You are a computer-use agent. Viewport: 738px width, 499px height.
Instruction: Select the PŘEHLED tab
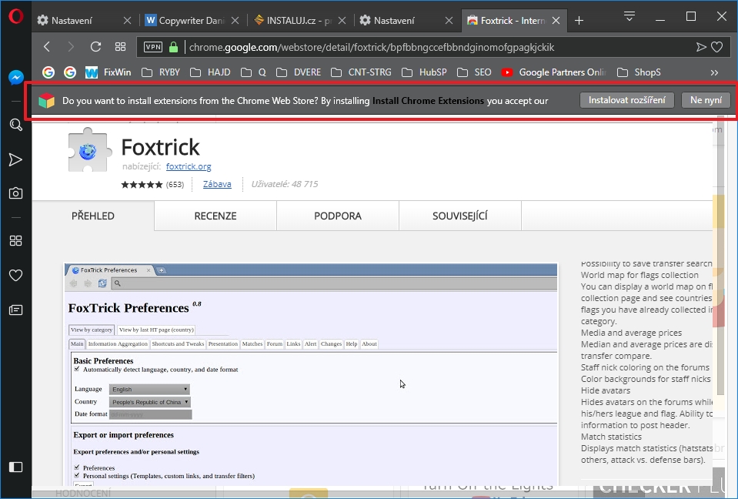[x=93, y=216]
